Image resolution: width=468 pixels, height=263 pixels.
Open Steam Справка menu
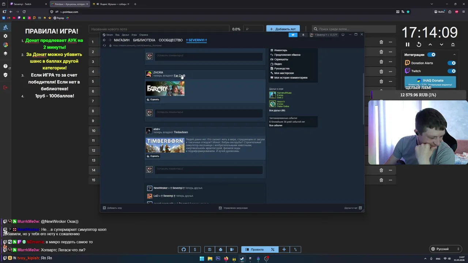click(x=144, y=35)
